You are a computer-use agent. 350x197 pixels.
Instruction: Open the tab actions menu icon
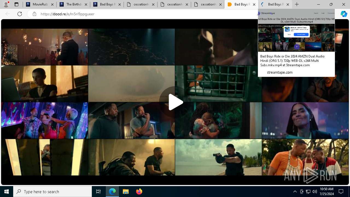tap(16, 4)
